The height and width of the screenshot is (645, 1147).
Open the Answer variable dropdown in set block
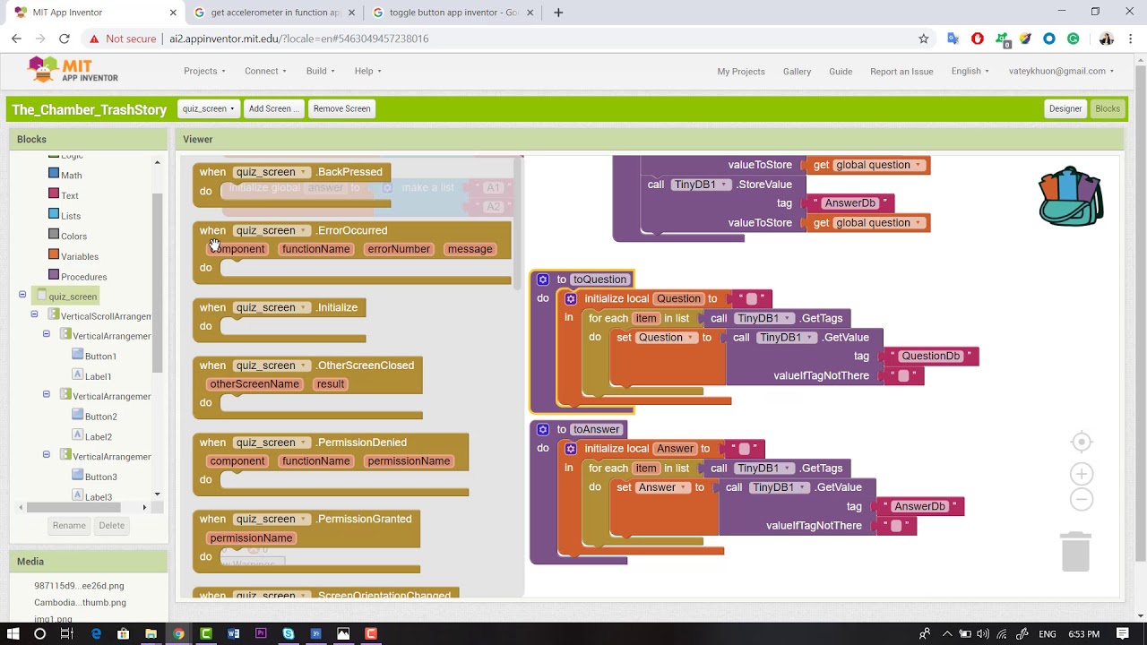pyautogui.click(x=663, y=487)
